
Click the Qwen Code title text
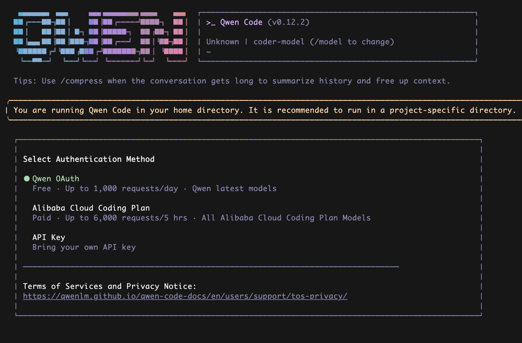point(241,22)
